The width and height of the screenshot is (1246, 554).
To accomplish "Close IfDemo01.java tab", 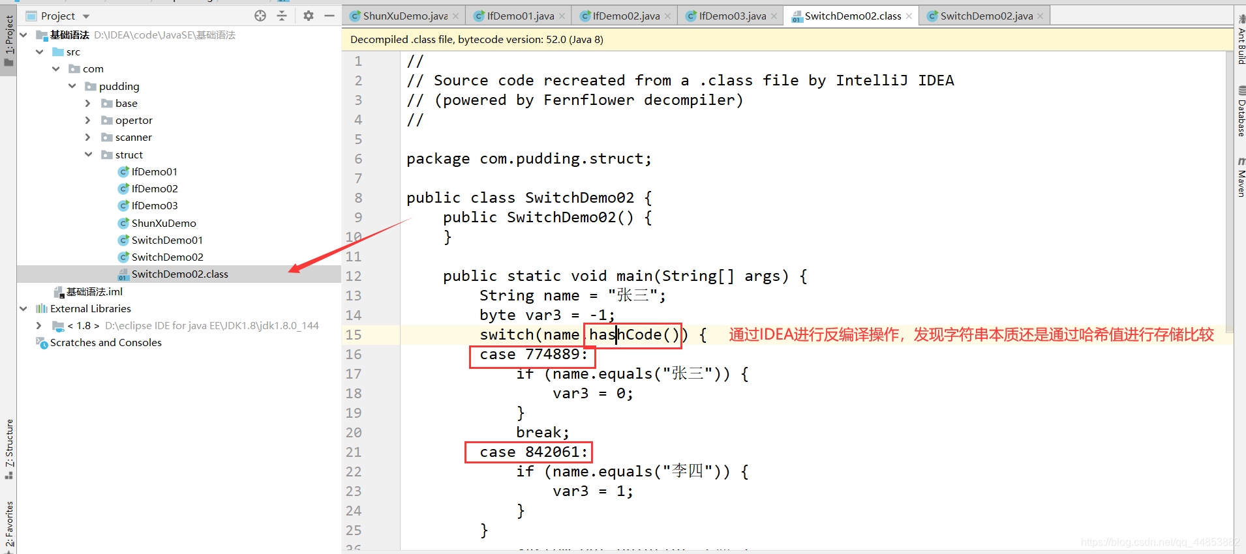I will [562, 16].
